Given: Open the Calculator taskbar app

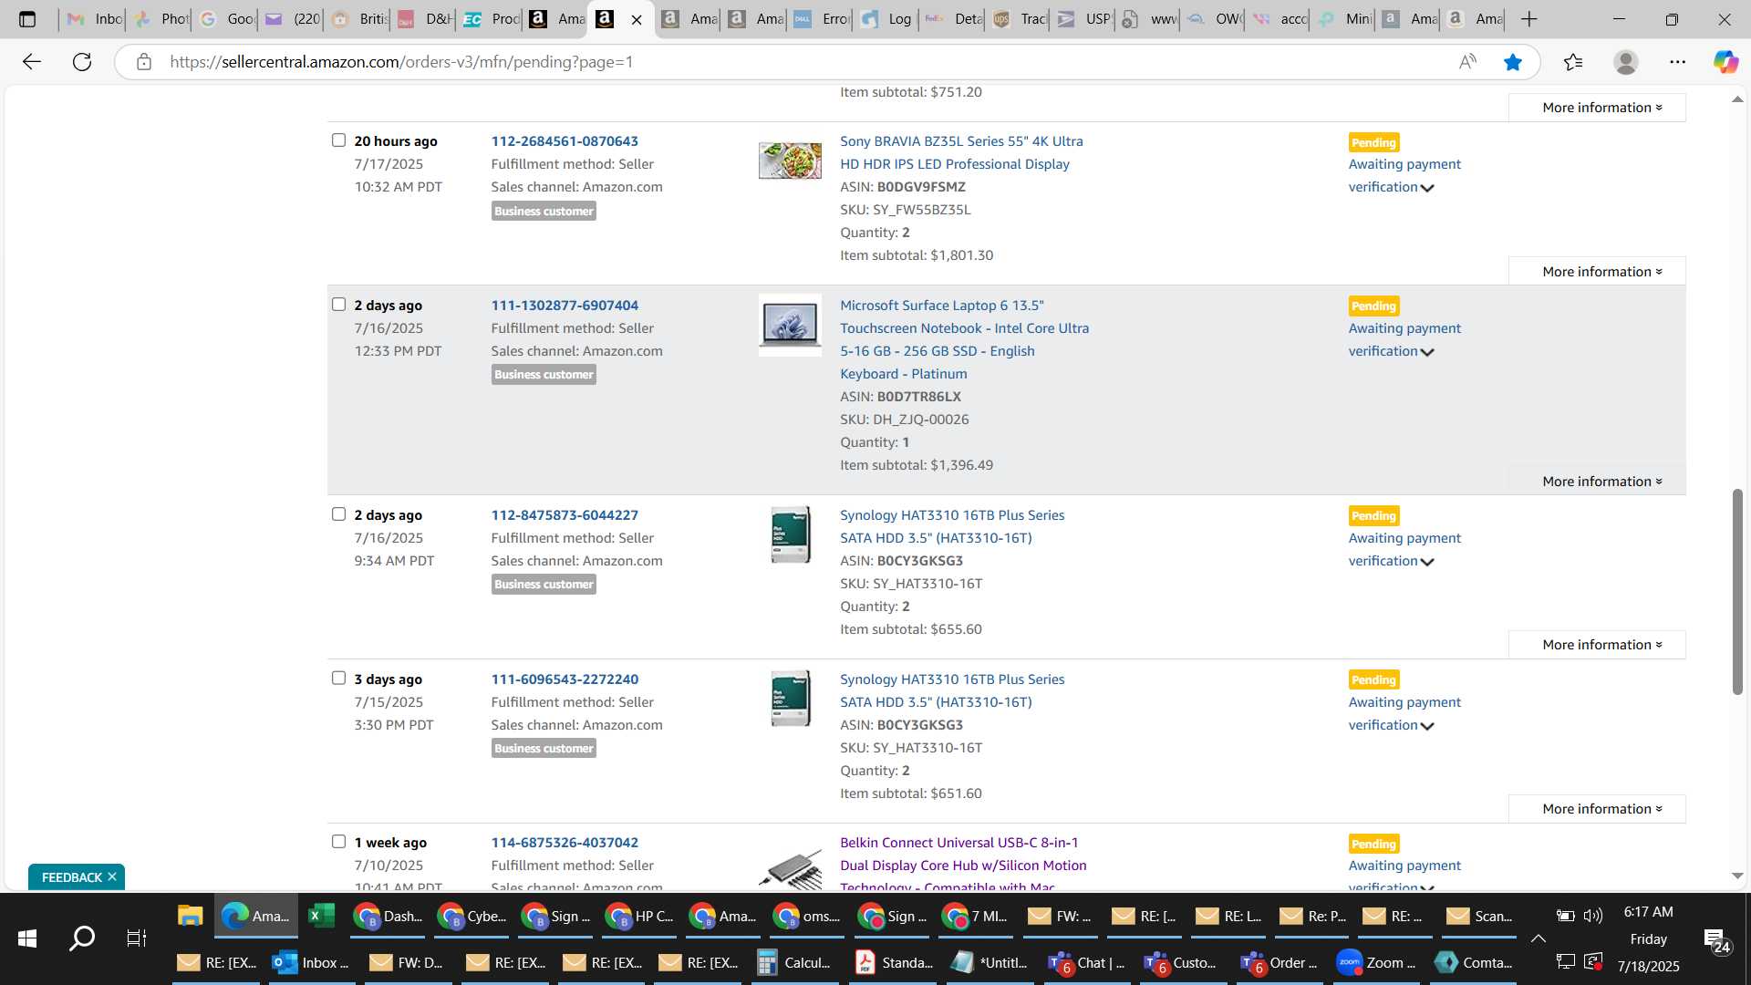Looking at the screenshot, I should click(796, 962).
